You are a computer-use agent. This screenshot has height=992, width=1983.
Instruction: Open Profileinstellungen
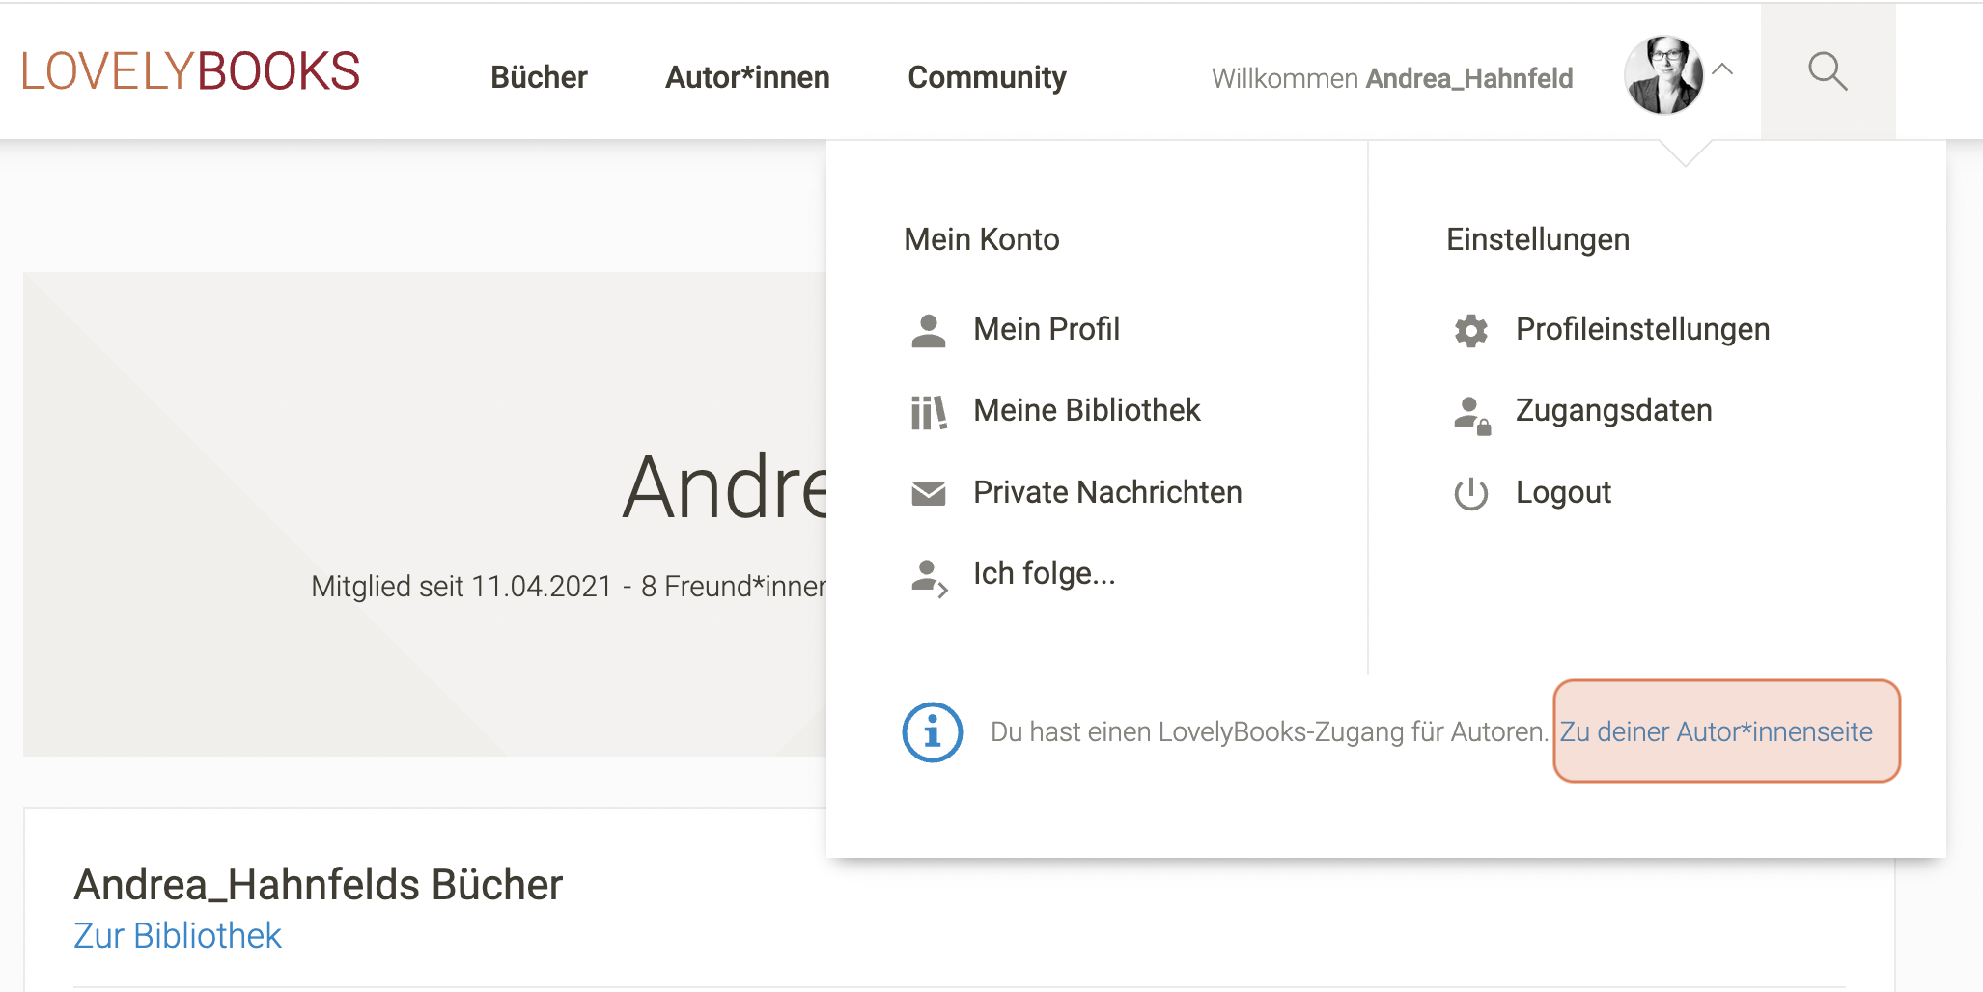point(1642,329)
